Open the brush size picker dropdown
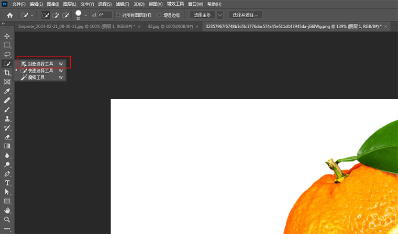 click(x=86, y=15)
